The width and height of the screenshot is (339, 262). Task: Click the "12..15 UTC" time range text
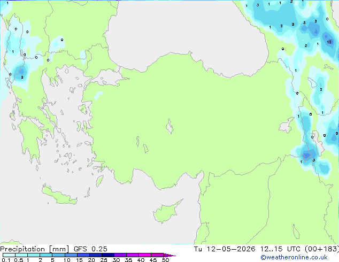pyautogui.click(x=280, y=249)
